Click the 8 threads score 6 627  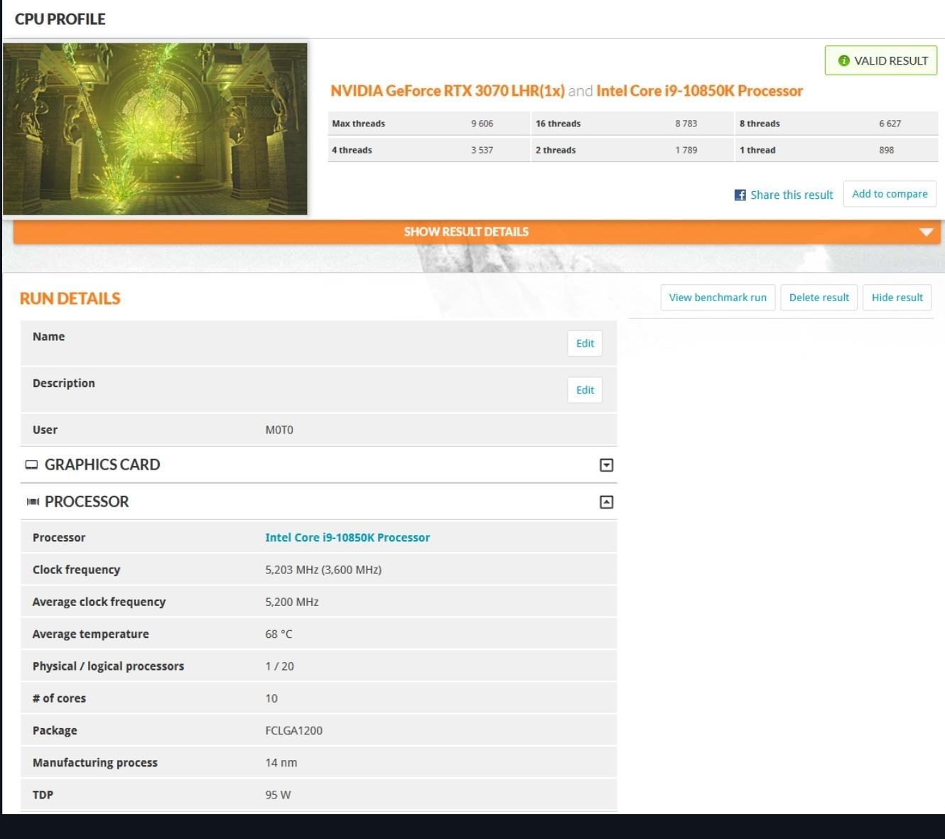click(890, 124)
